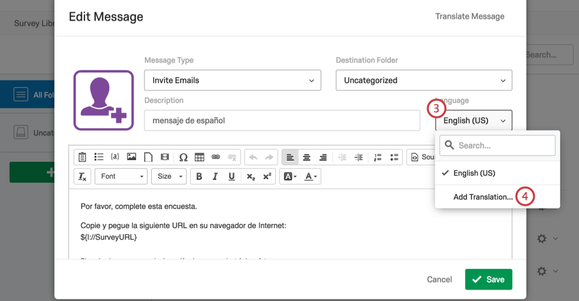Open the Font dropdown
The width and height of the screenshot is (579, 301).
coord(121,176)
